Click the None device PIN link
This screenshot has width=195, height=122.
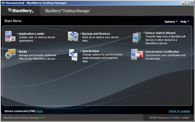pos(40,111)
